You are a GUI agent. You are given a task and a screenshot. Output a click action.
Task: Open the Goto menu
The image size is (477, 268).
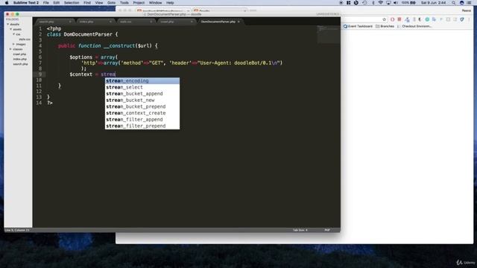(111, 3)
